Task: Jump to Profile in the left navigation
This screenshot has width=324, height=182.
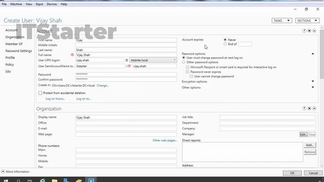Action: 10,58
